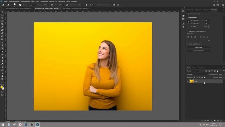
Task: Toggle lock all padlock icon
Action: coord(205,78)
